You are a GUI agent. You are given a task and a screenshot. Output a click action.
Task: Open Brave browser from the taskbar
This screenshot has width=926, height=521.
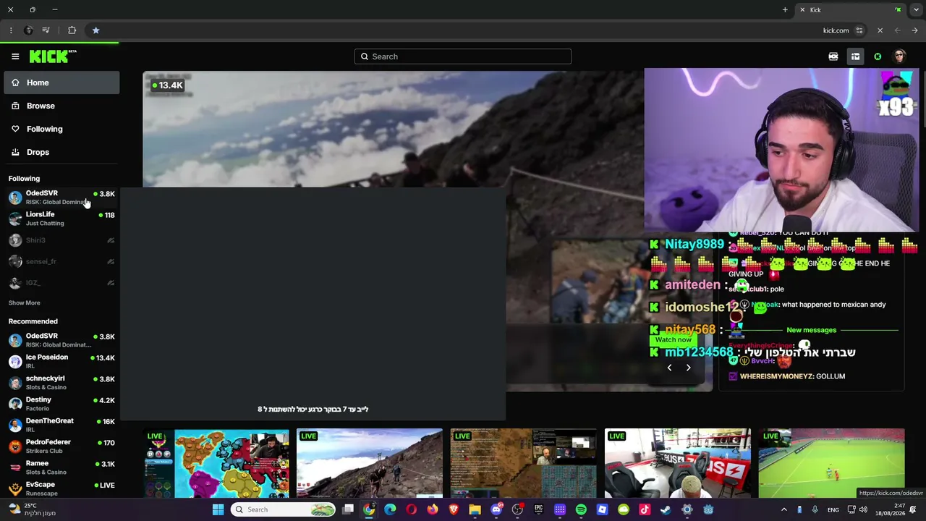click(454, 509)
